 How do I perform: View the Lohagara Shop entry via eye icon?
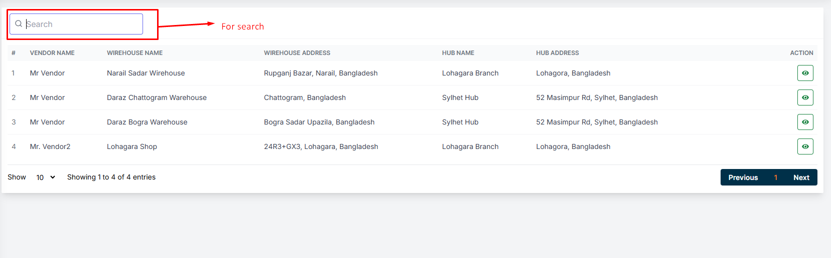click(x=805, y=146)
